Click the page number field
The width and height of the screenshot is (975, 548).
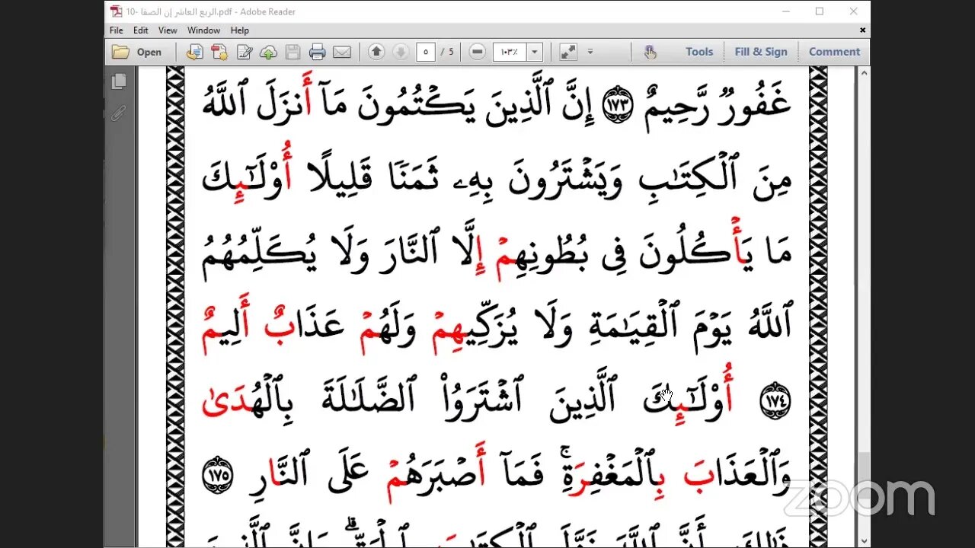(426, 52)
